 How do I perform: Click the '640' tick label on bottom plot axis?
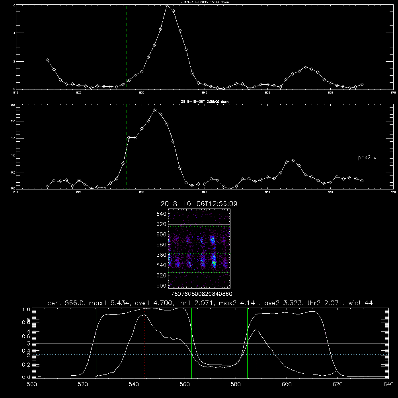pos(388,384)
